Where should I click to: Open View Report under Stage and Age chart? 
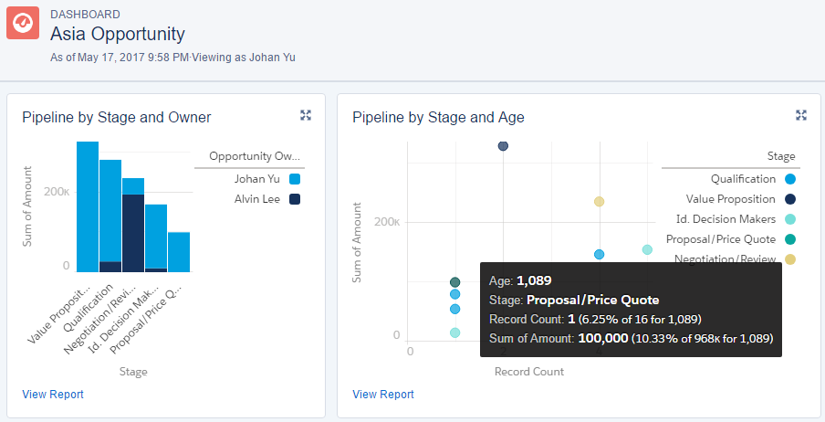[383, 394]
